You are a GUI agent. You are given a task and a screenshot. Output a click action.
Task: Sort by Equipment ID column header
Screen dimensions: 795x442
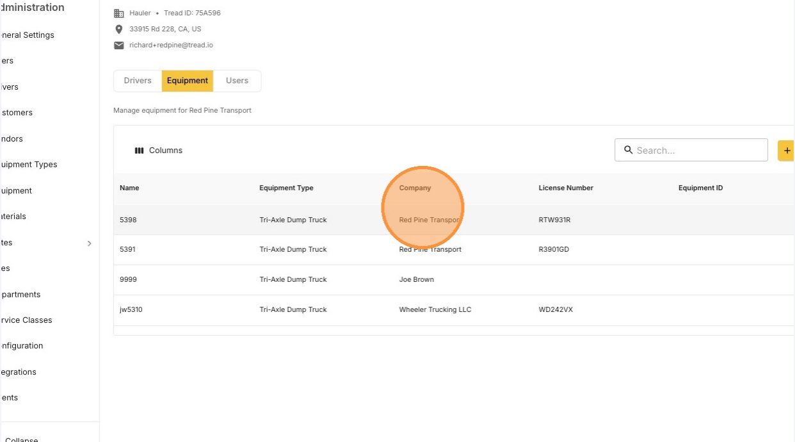(700, 188)
